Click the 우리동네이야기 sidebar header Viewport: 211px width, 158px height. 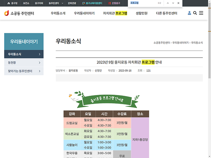click(x=24, y=41)
